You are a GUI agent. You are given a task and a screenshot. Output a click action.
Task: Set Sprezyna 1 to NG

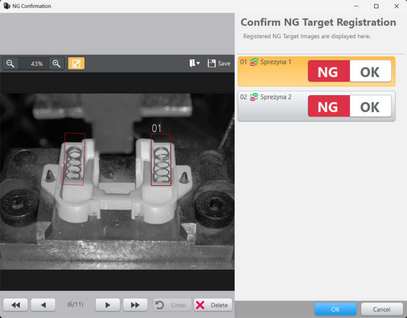328,71
